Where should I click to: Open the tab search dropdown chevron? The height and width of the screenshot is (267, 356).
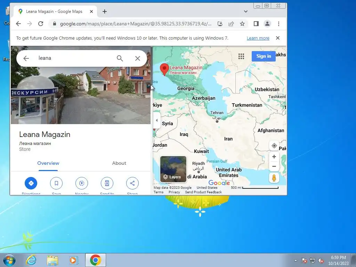[246, 11]
